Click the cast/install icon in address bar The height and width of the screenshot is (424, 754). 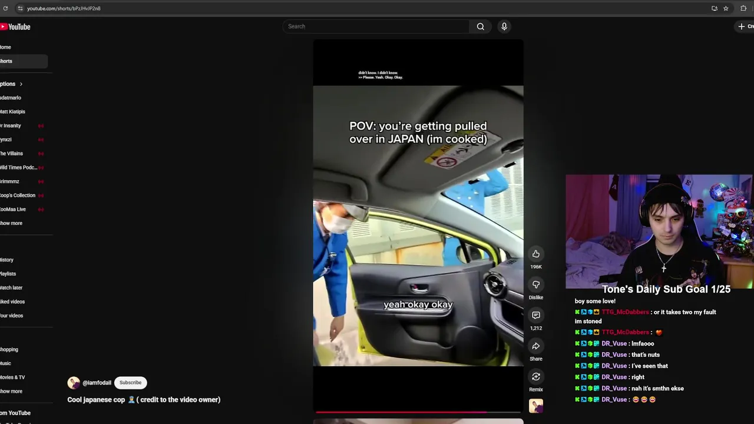coord(715,8)
